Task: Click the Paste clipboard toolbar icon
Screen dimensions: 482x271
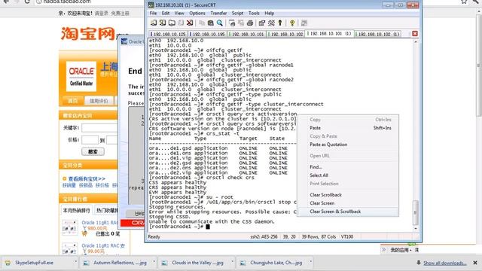Action: [211, 23]
